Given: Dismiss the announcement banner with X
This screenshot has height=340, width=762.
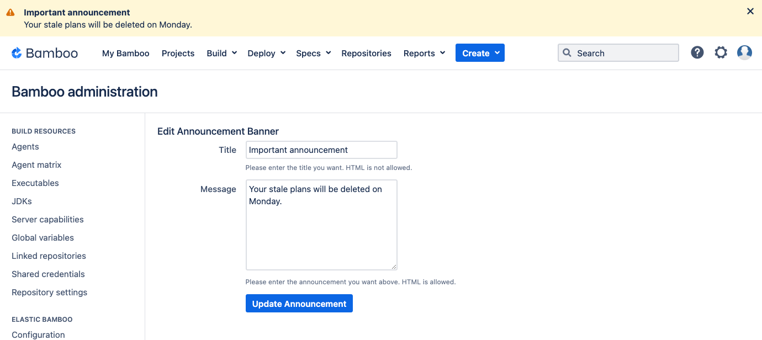Looking at the screenshot, I should click(x=750, y=12).
